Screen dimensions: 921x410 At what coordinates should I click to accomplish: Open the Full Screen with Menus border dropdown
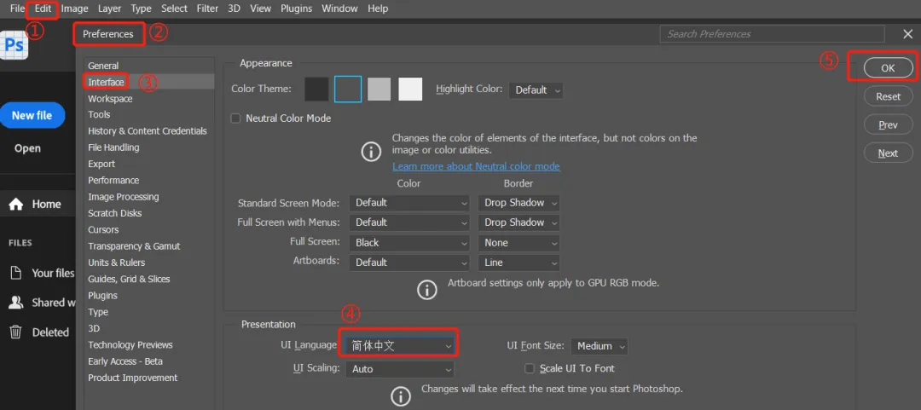518,222
